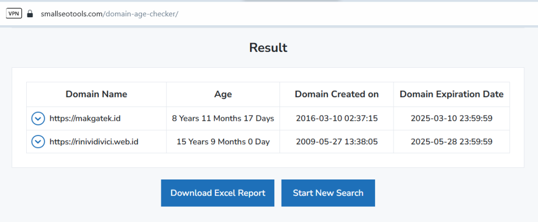Click the Age column header
Viewport: 538px width, 222px height.
[x=223, y=94]
